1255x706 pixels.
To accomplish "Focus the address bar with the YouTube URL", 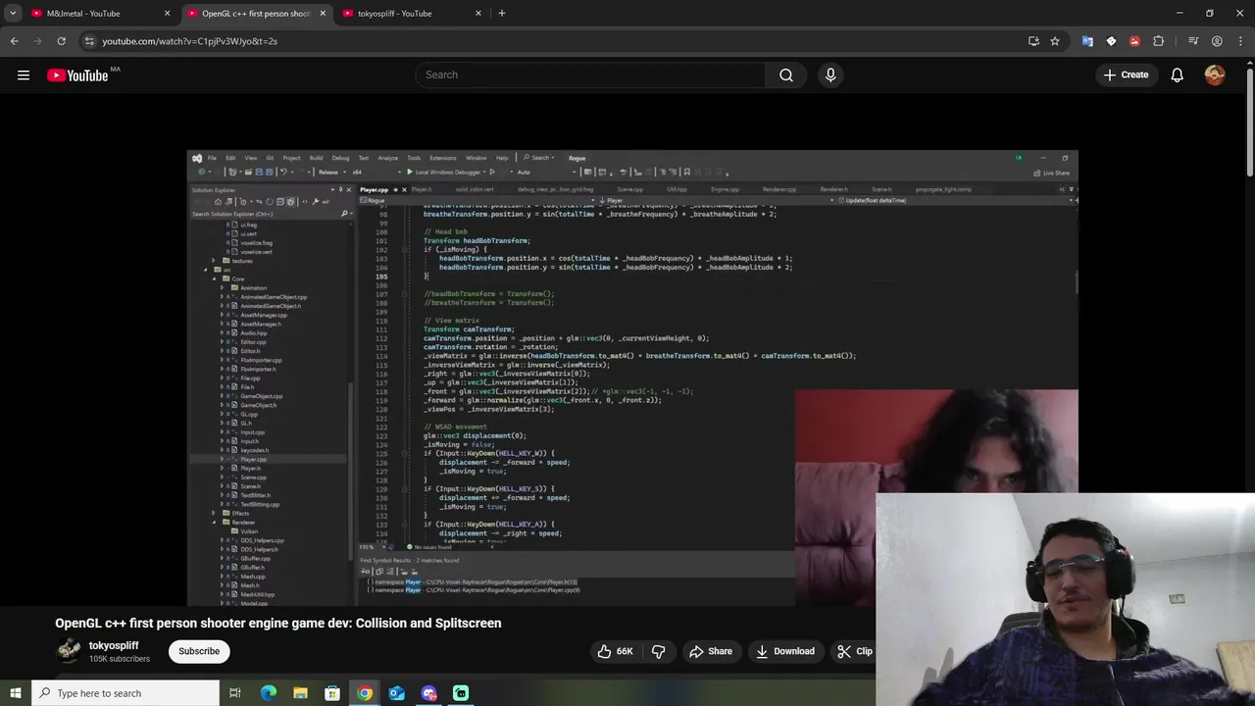I will point(549,41).
